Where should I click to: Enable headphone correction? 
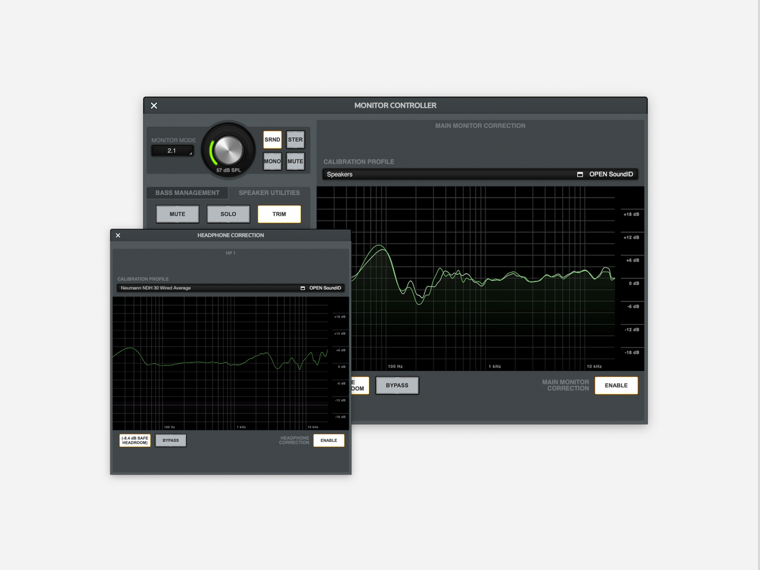click(329, 440)
